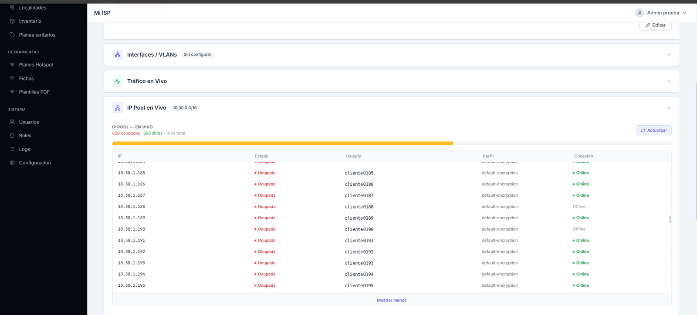Click the Fichas wifi icon
The width and height of the screenshot is (697, 315).
[12, 78]
